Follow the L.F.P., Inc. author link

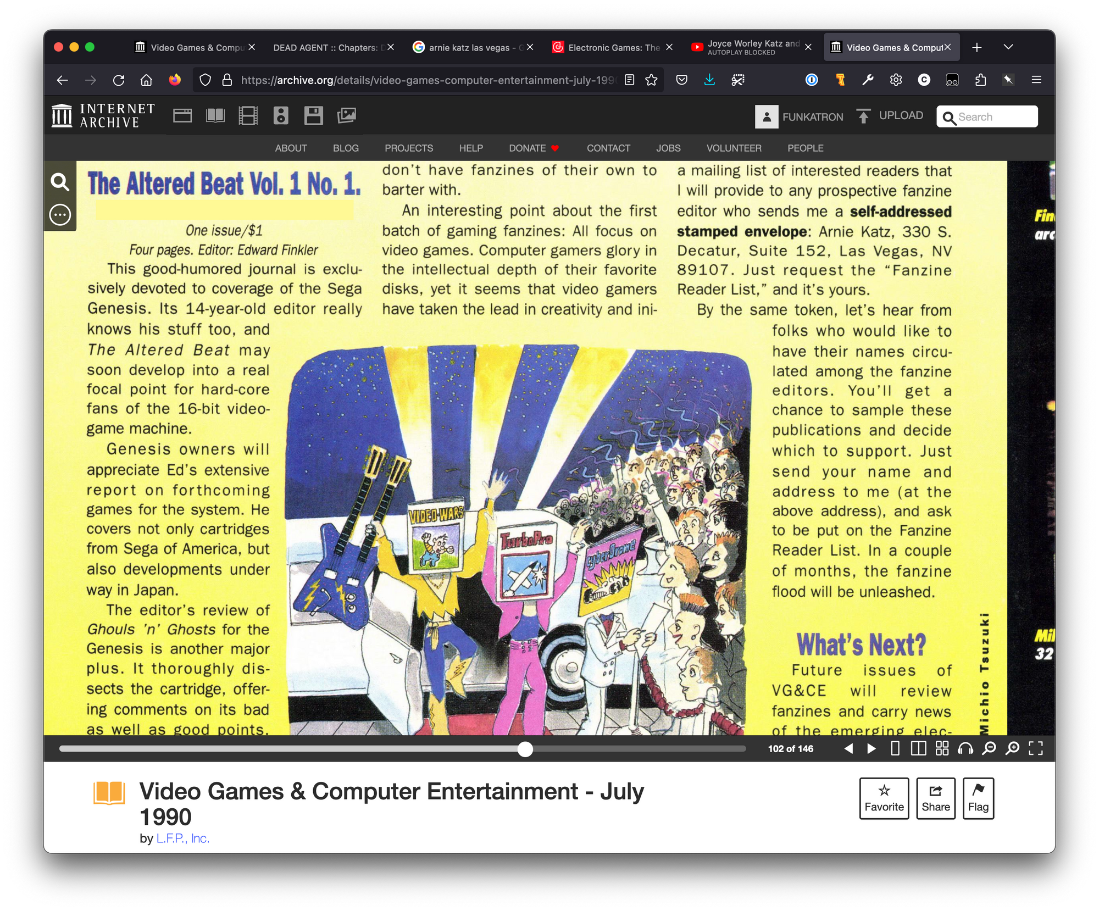(183, 838)
